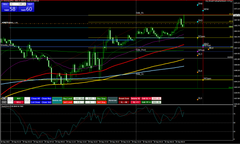Screen dimensions: 240x144
Task: Select the WOpen yellow marker
Action: [x=203, y=80]
